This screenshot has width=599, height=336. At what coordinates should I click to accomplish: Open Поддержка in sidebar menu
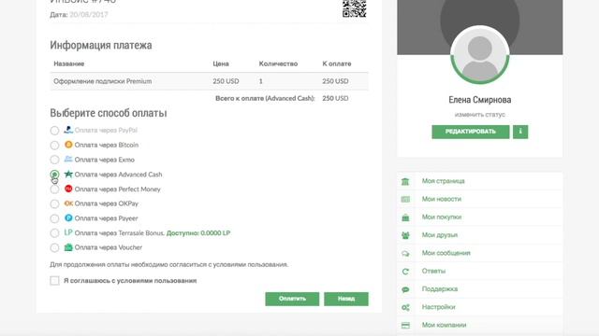point(440,288)
